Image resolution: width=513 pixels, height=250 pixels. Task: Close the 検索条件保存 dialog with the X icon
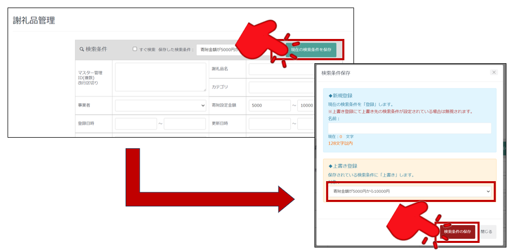pyautogui.click(x=494, y=72)
